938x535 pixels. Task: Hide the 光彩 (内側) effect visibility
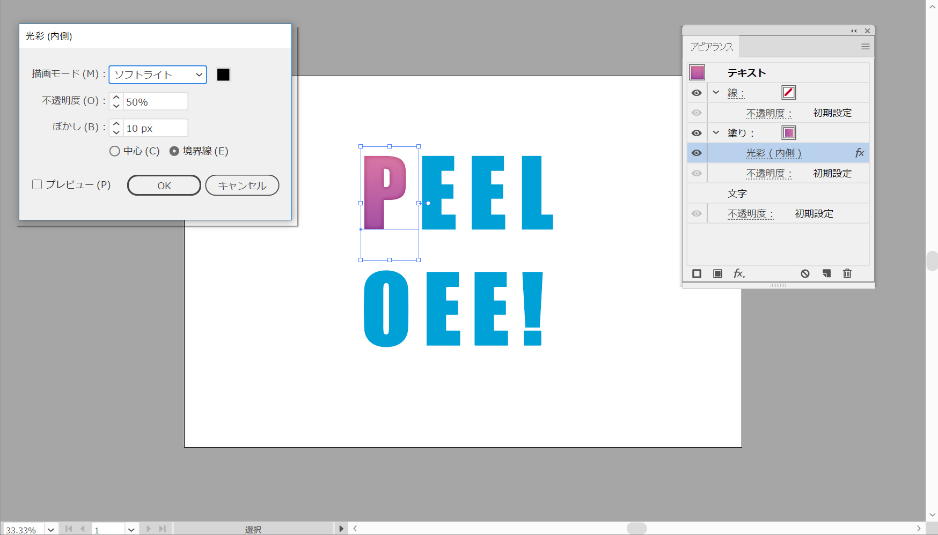(x=697, y=153)
